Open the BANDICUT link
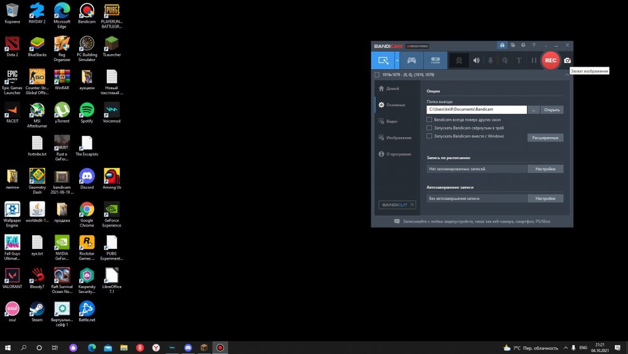Screen dimensions: 628x354 coord(398,205)
